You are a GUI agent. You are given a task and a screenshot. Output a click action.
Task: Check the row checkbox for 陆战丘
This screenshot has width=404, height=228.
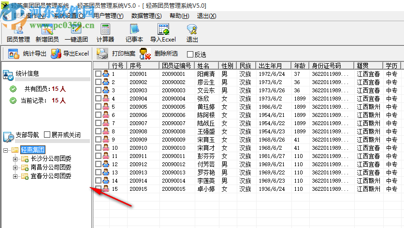pos(98,123)
